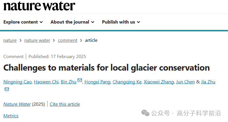Image resolution: width=228 pixels, height=122 pixels.
Task: Open Hongxi Pang author link
Action: click(97, 82)
